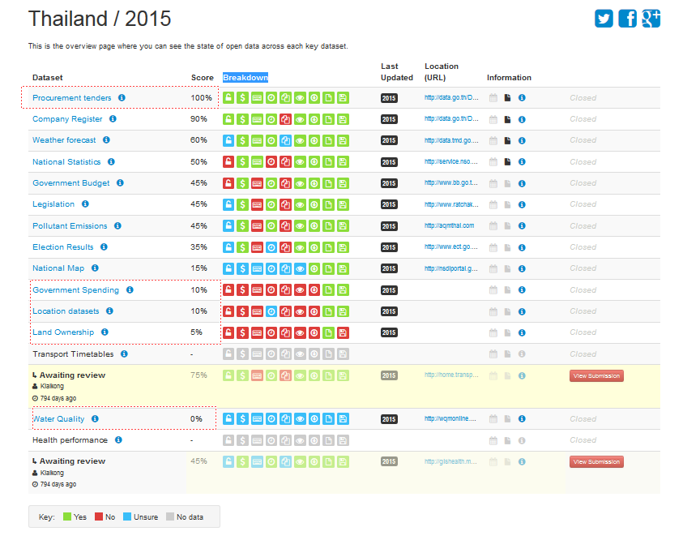700x540 pixels.
Task: Toggle the publicly available eye icon for Pollutant Emissions
Action: [x=300, y=225]
